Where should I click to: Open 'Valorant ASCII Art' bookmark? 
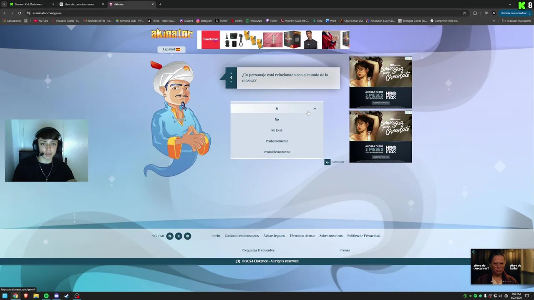(x=295, y=21)
